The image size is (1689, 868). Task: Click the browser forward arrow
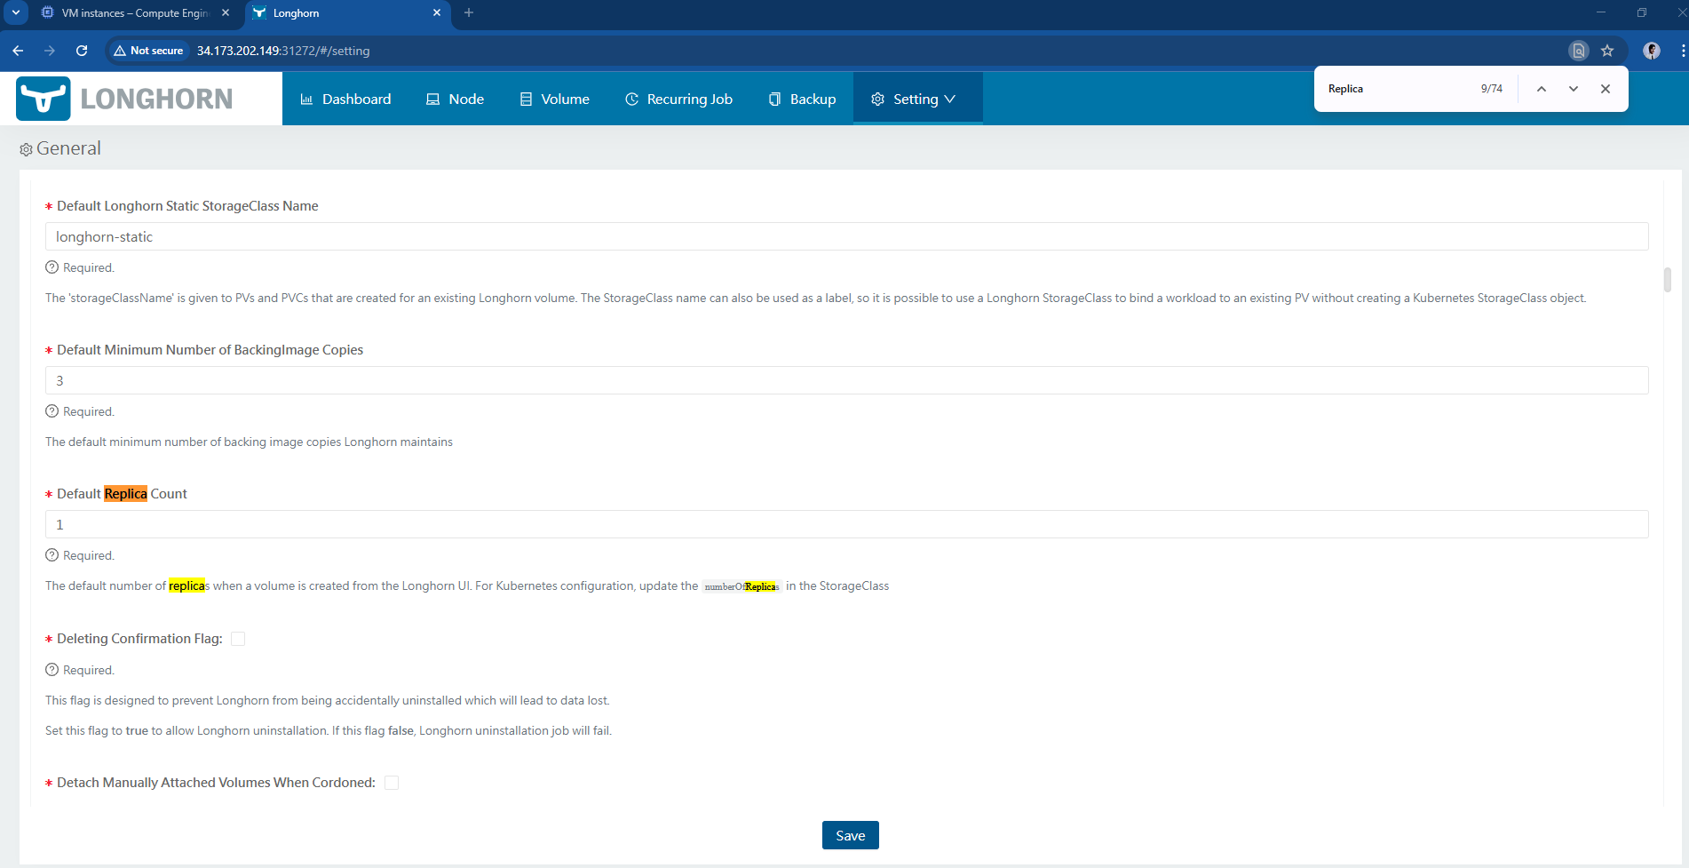click(50, 51)
